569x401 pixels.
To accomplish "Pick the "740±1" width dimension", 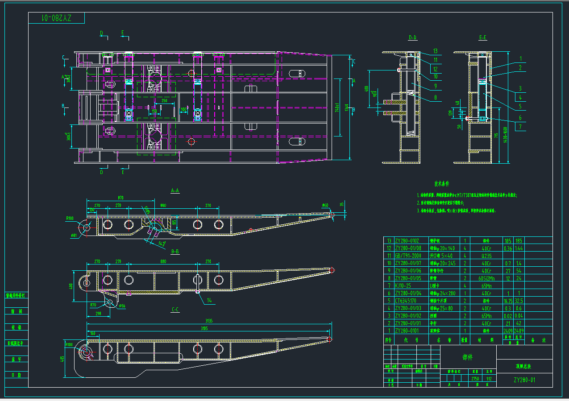I will 338,107.
